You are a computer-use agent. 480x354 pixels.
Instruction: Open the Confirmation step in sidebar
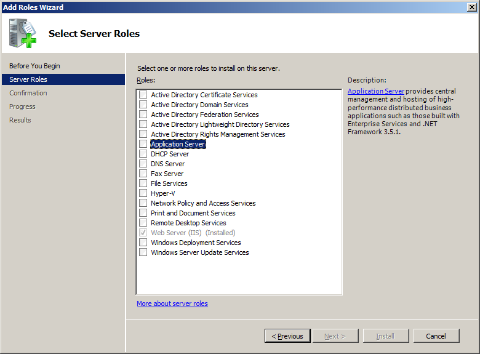28,93
